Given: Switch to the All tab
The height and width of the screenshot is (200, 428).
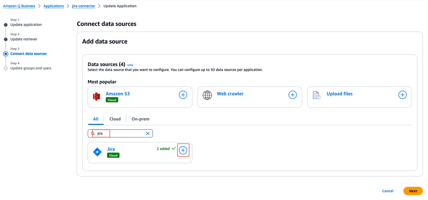Looking at the screenshot, I should pos(96,119).
